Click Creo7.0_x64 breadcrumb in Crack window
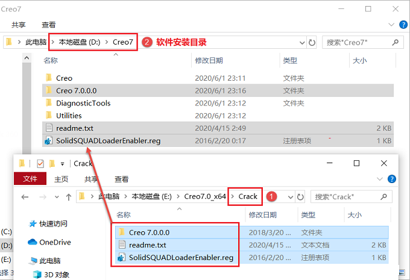The image size is (410, 280). (x=205, y=196)
